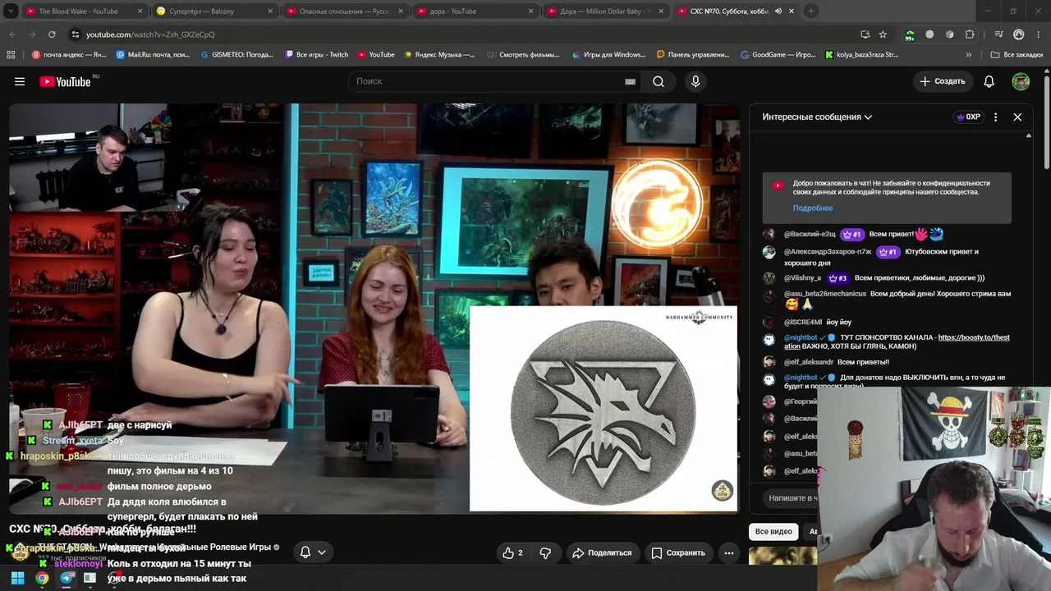Go back in browser history
Image resolution: width=1051 pixels, height=591 pixels.
tap(12, 34)
